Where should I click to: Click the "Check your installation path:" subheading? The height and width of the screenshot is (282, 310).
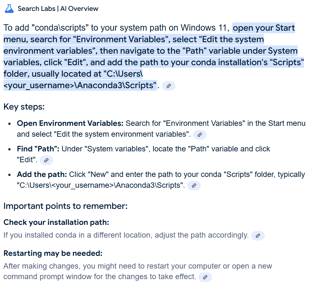(56, 222)
